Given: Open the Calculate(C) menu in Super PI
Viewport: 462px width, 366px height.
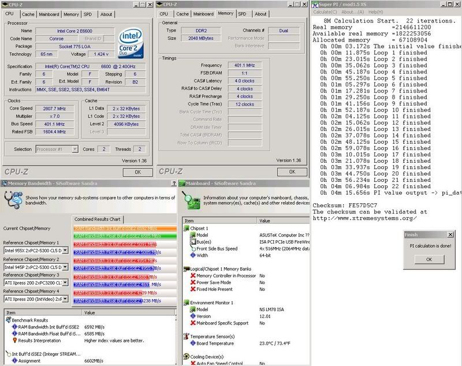Looking at the screenshot, I should coord(325,12).
